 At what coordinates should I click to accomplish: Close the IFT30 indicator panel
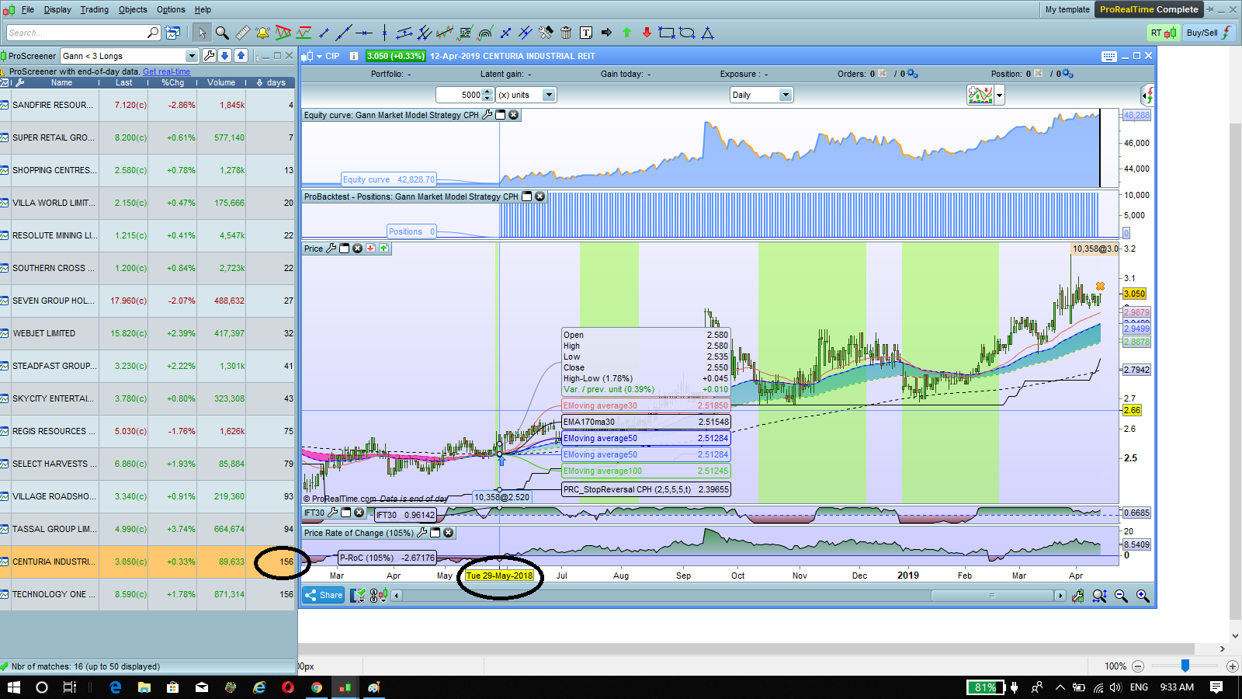point(359,513)
